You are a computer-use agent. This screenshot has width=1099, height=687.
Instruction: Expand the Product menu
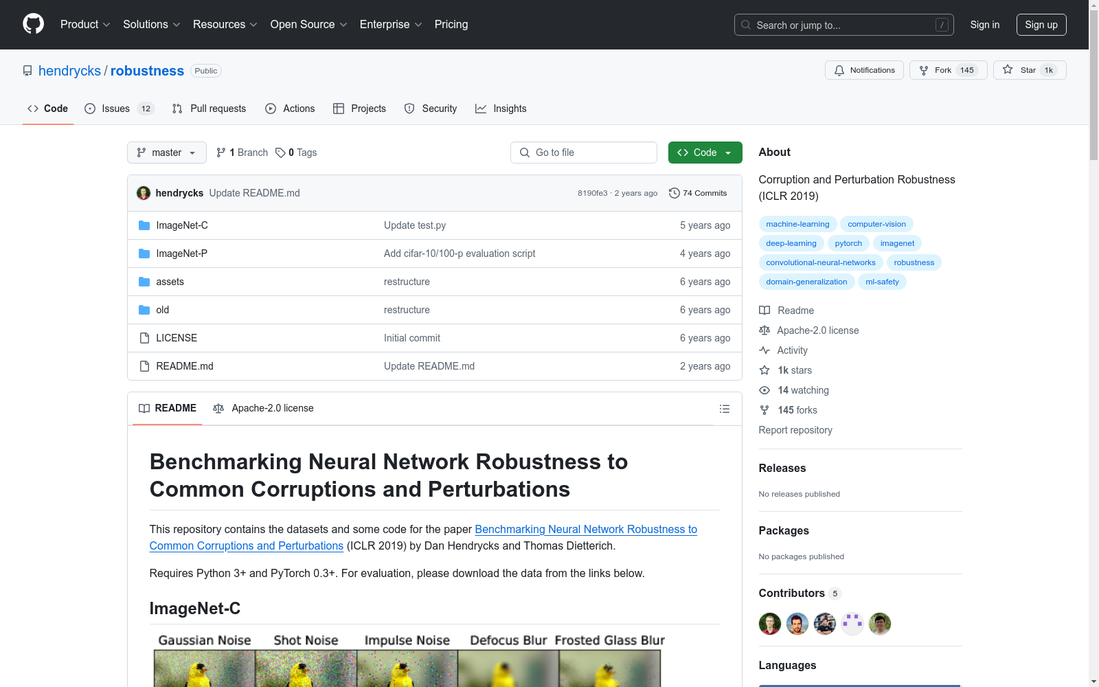tap(85, 24)
